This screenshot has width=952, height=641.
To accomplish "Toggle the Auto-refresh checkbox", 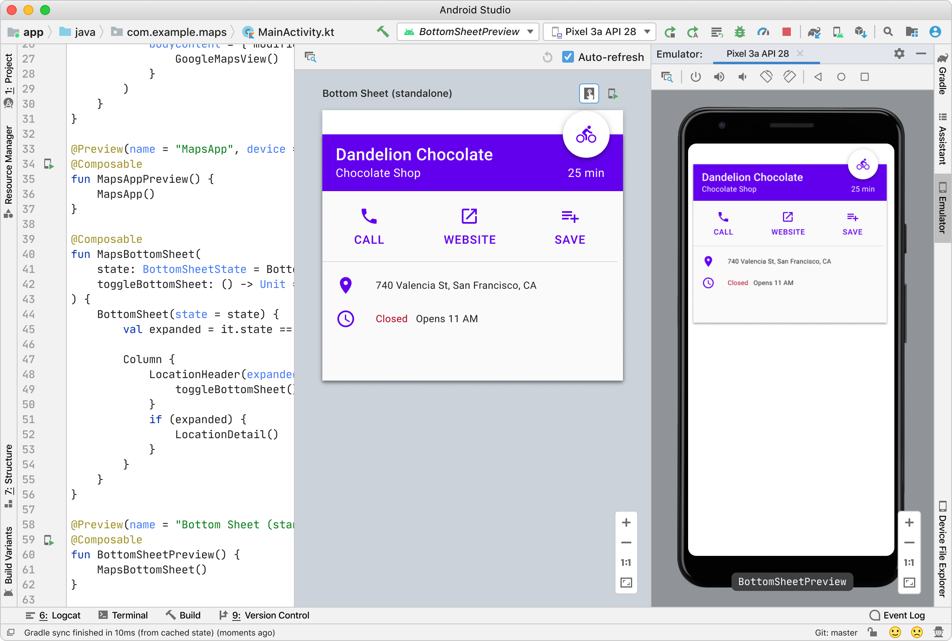I will click(x=568, y=57).
